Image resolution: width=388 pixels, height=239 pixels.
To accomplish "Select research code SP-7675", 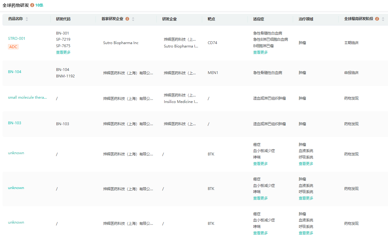I will (x=63, y=46).
